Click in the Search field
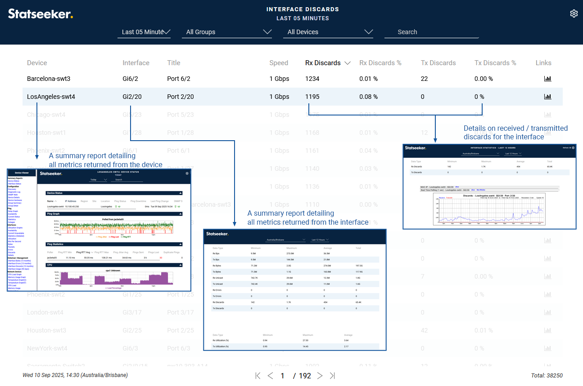583x386 pixels. coord(431,32)
